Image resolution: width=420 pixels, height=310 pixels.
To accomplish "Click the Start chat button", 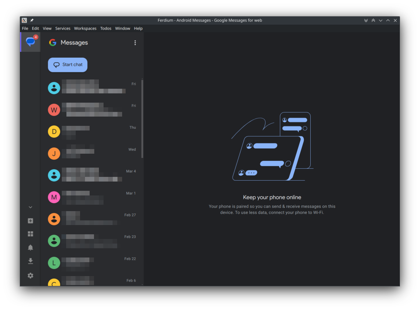I will pos(68,65).
